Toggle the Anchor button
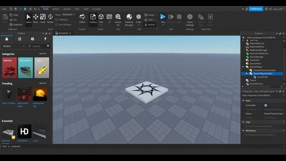Viewport: 286px width, 161px height. (x=150, y=25)
